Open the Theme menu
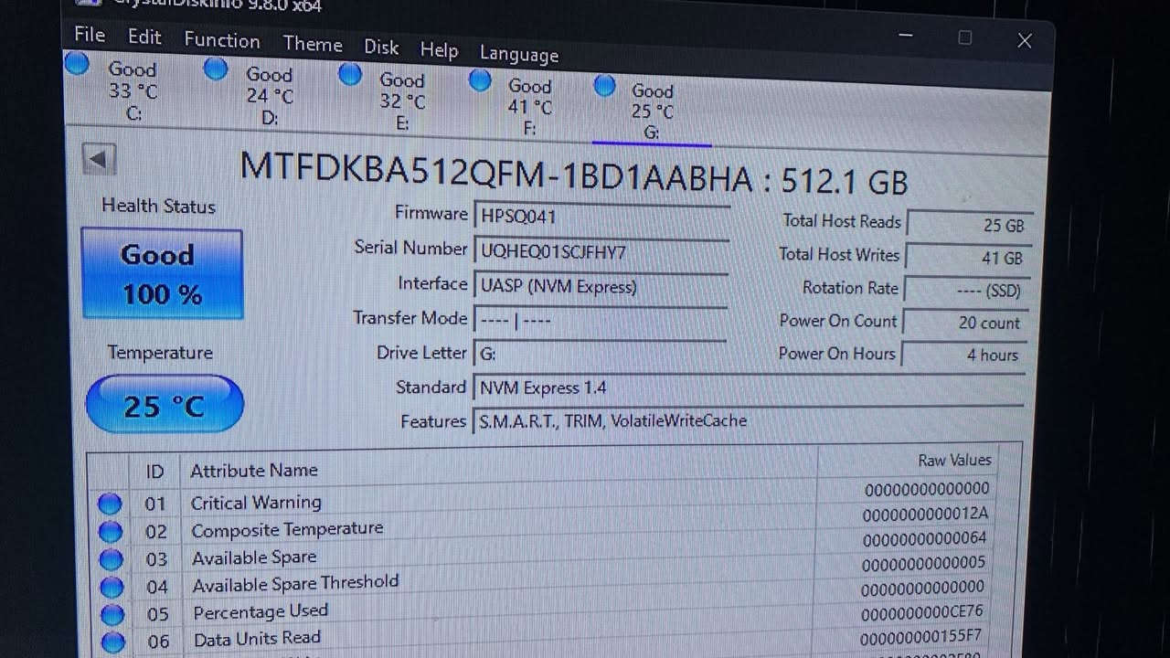Viewport: 1170px width, 658px height. point(313,44)
